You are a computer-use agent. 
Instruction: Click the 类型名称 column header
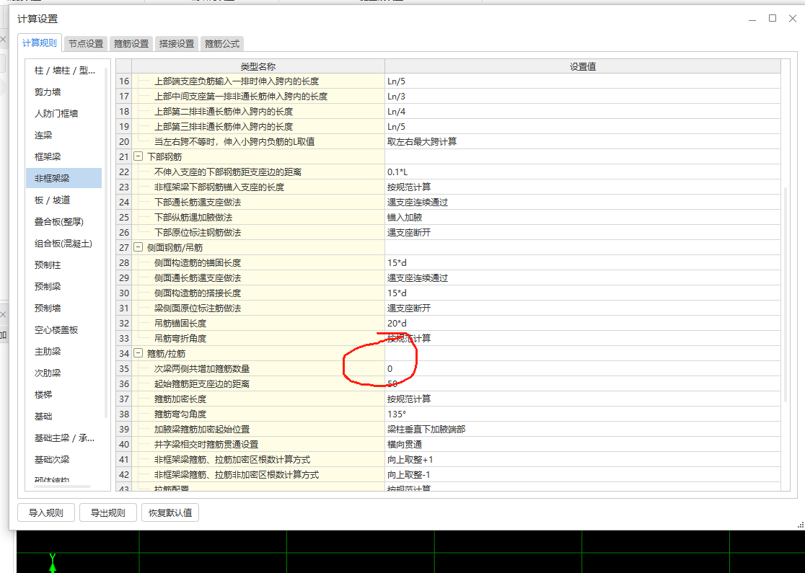tap(258, 66)
